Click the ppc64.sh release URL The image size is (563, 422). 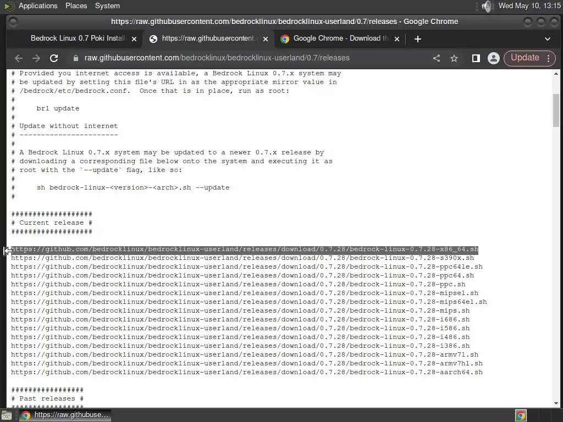[242, 276]
